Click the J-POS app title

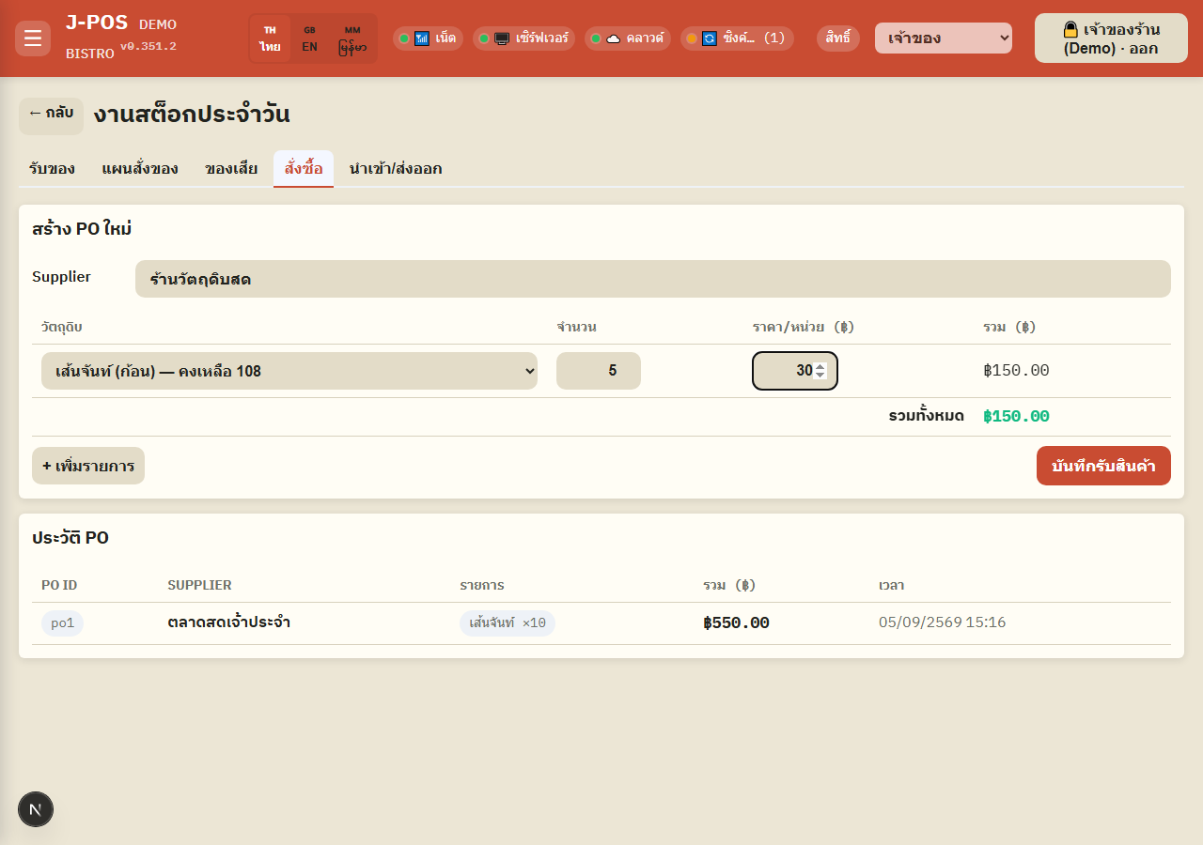point(97,23)
